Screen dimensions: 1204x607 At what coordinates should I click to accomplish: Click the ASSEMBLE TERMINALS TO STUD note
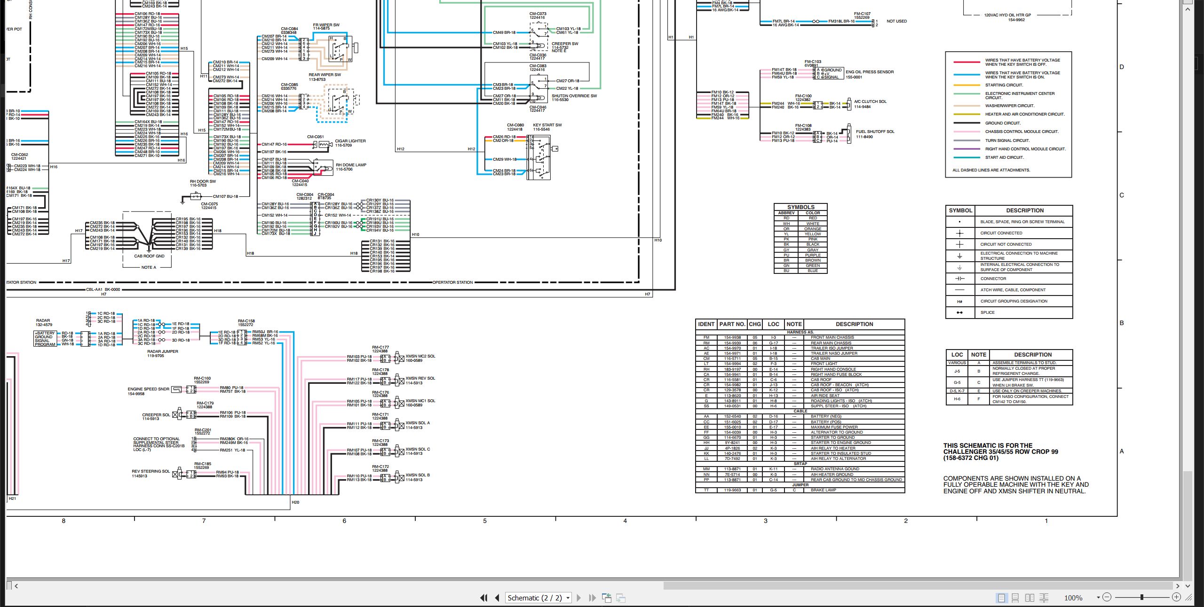click(1024, 363)
